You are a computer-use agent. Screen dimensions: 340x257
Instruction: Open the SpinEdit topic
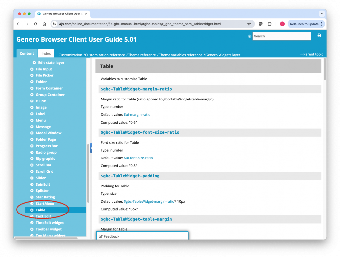pos(43,184)
